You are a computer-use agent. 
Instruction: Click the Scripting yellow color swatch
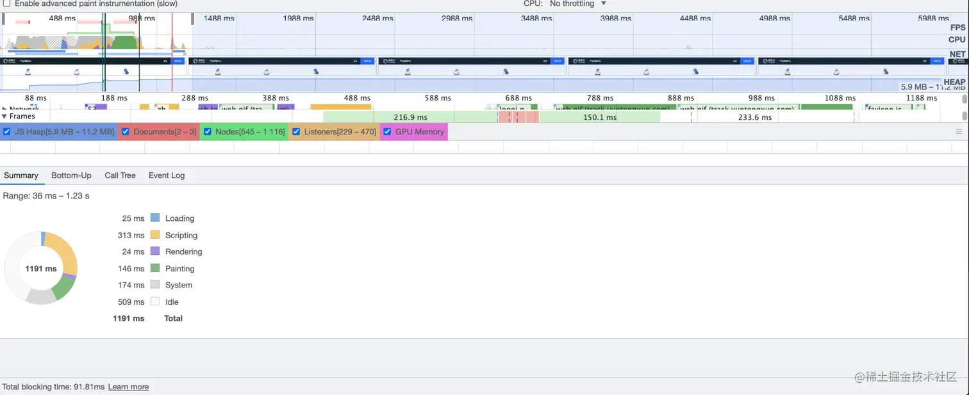154,235
